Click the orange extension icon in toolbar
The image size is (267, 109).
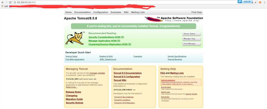pos(260,2)
